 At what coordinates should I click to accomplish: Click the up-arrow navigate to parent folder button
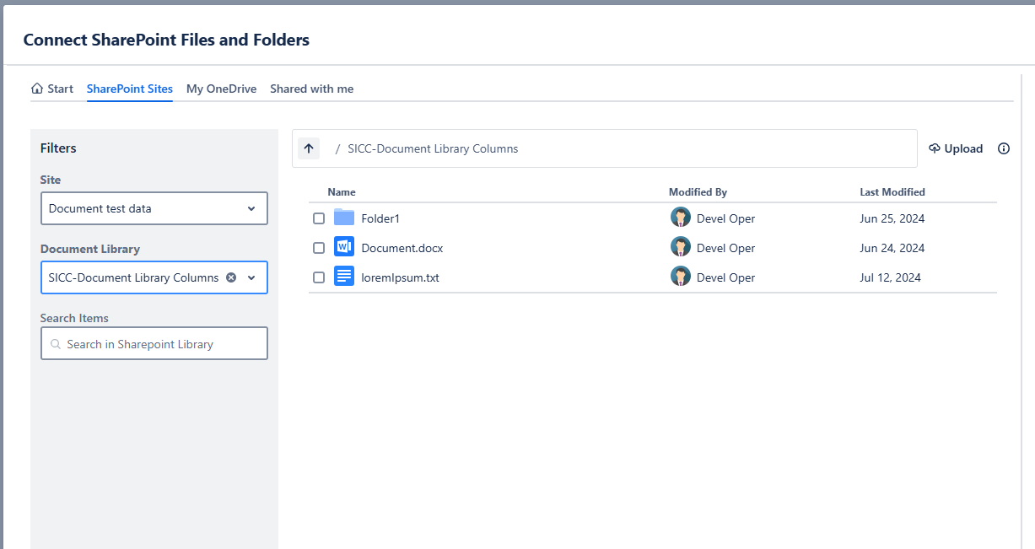[309, 148]
